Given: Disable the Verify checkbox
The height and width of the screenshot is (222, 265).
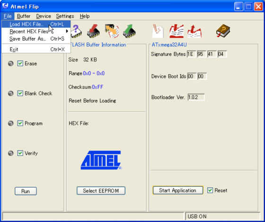Looking at the screenshot, I should pos(20,153).
